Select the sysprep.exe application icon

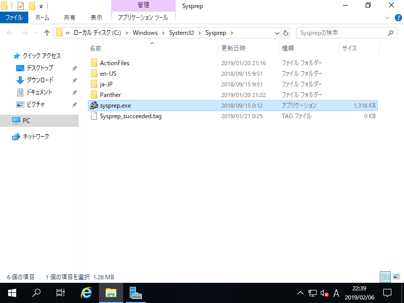tap(94, 106)
